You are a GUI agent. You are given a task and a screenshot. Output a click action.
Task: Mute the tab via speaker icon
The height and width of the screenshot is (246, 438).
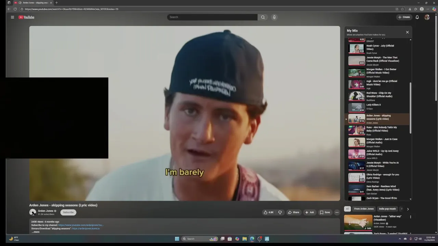click(20, 3)
